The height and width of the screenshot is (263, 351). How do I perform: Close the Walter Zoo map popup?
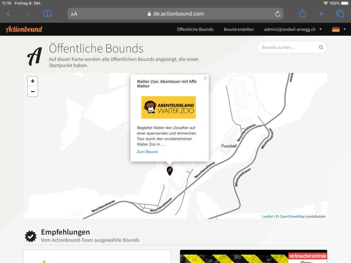pyautogui.click(x=205, y=78)
